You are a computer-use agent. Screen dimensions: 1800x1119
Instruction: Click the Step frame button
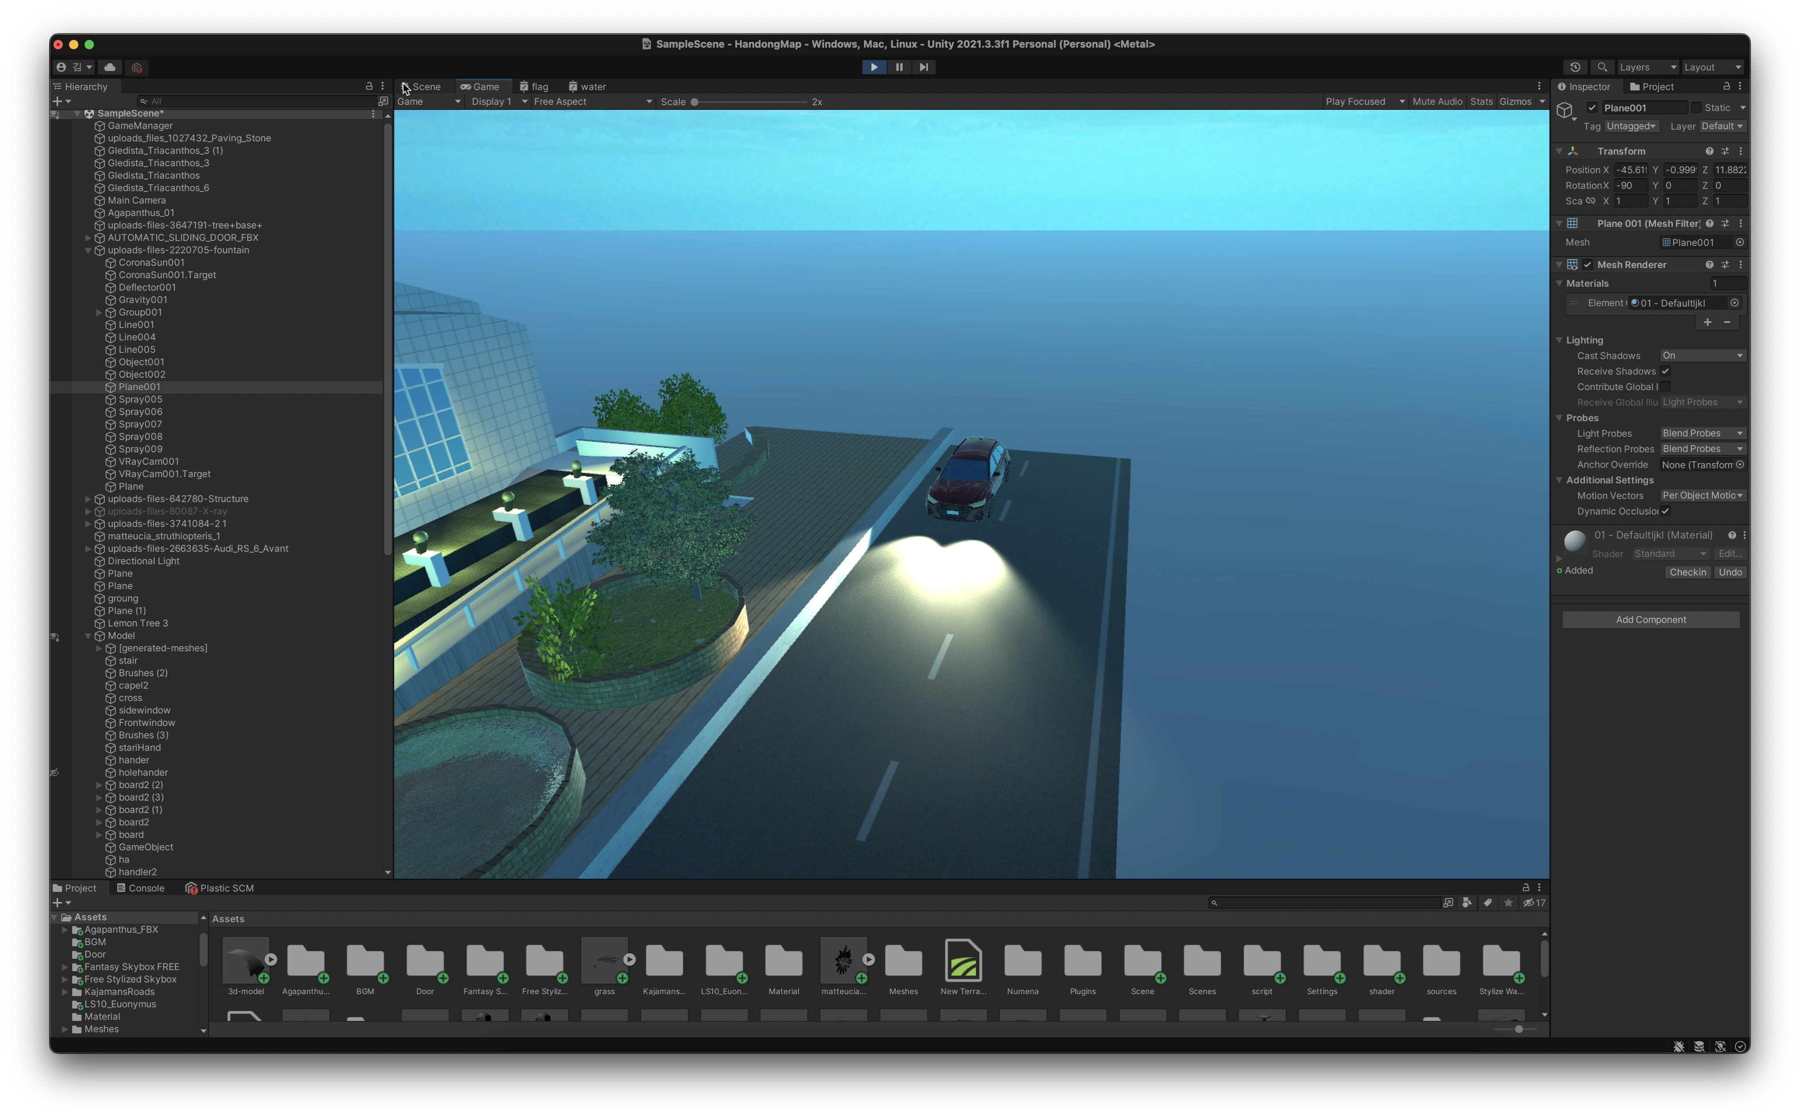pos(923,66)
